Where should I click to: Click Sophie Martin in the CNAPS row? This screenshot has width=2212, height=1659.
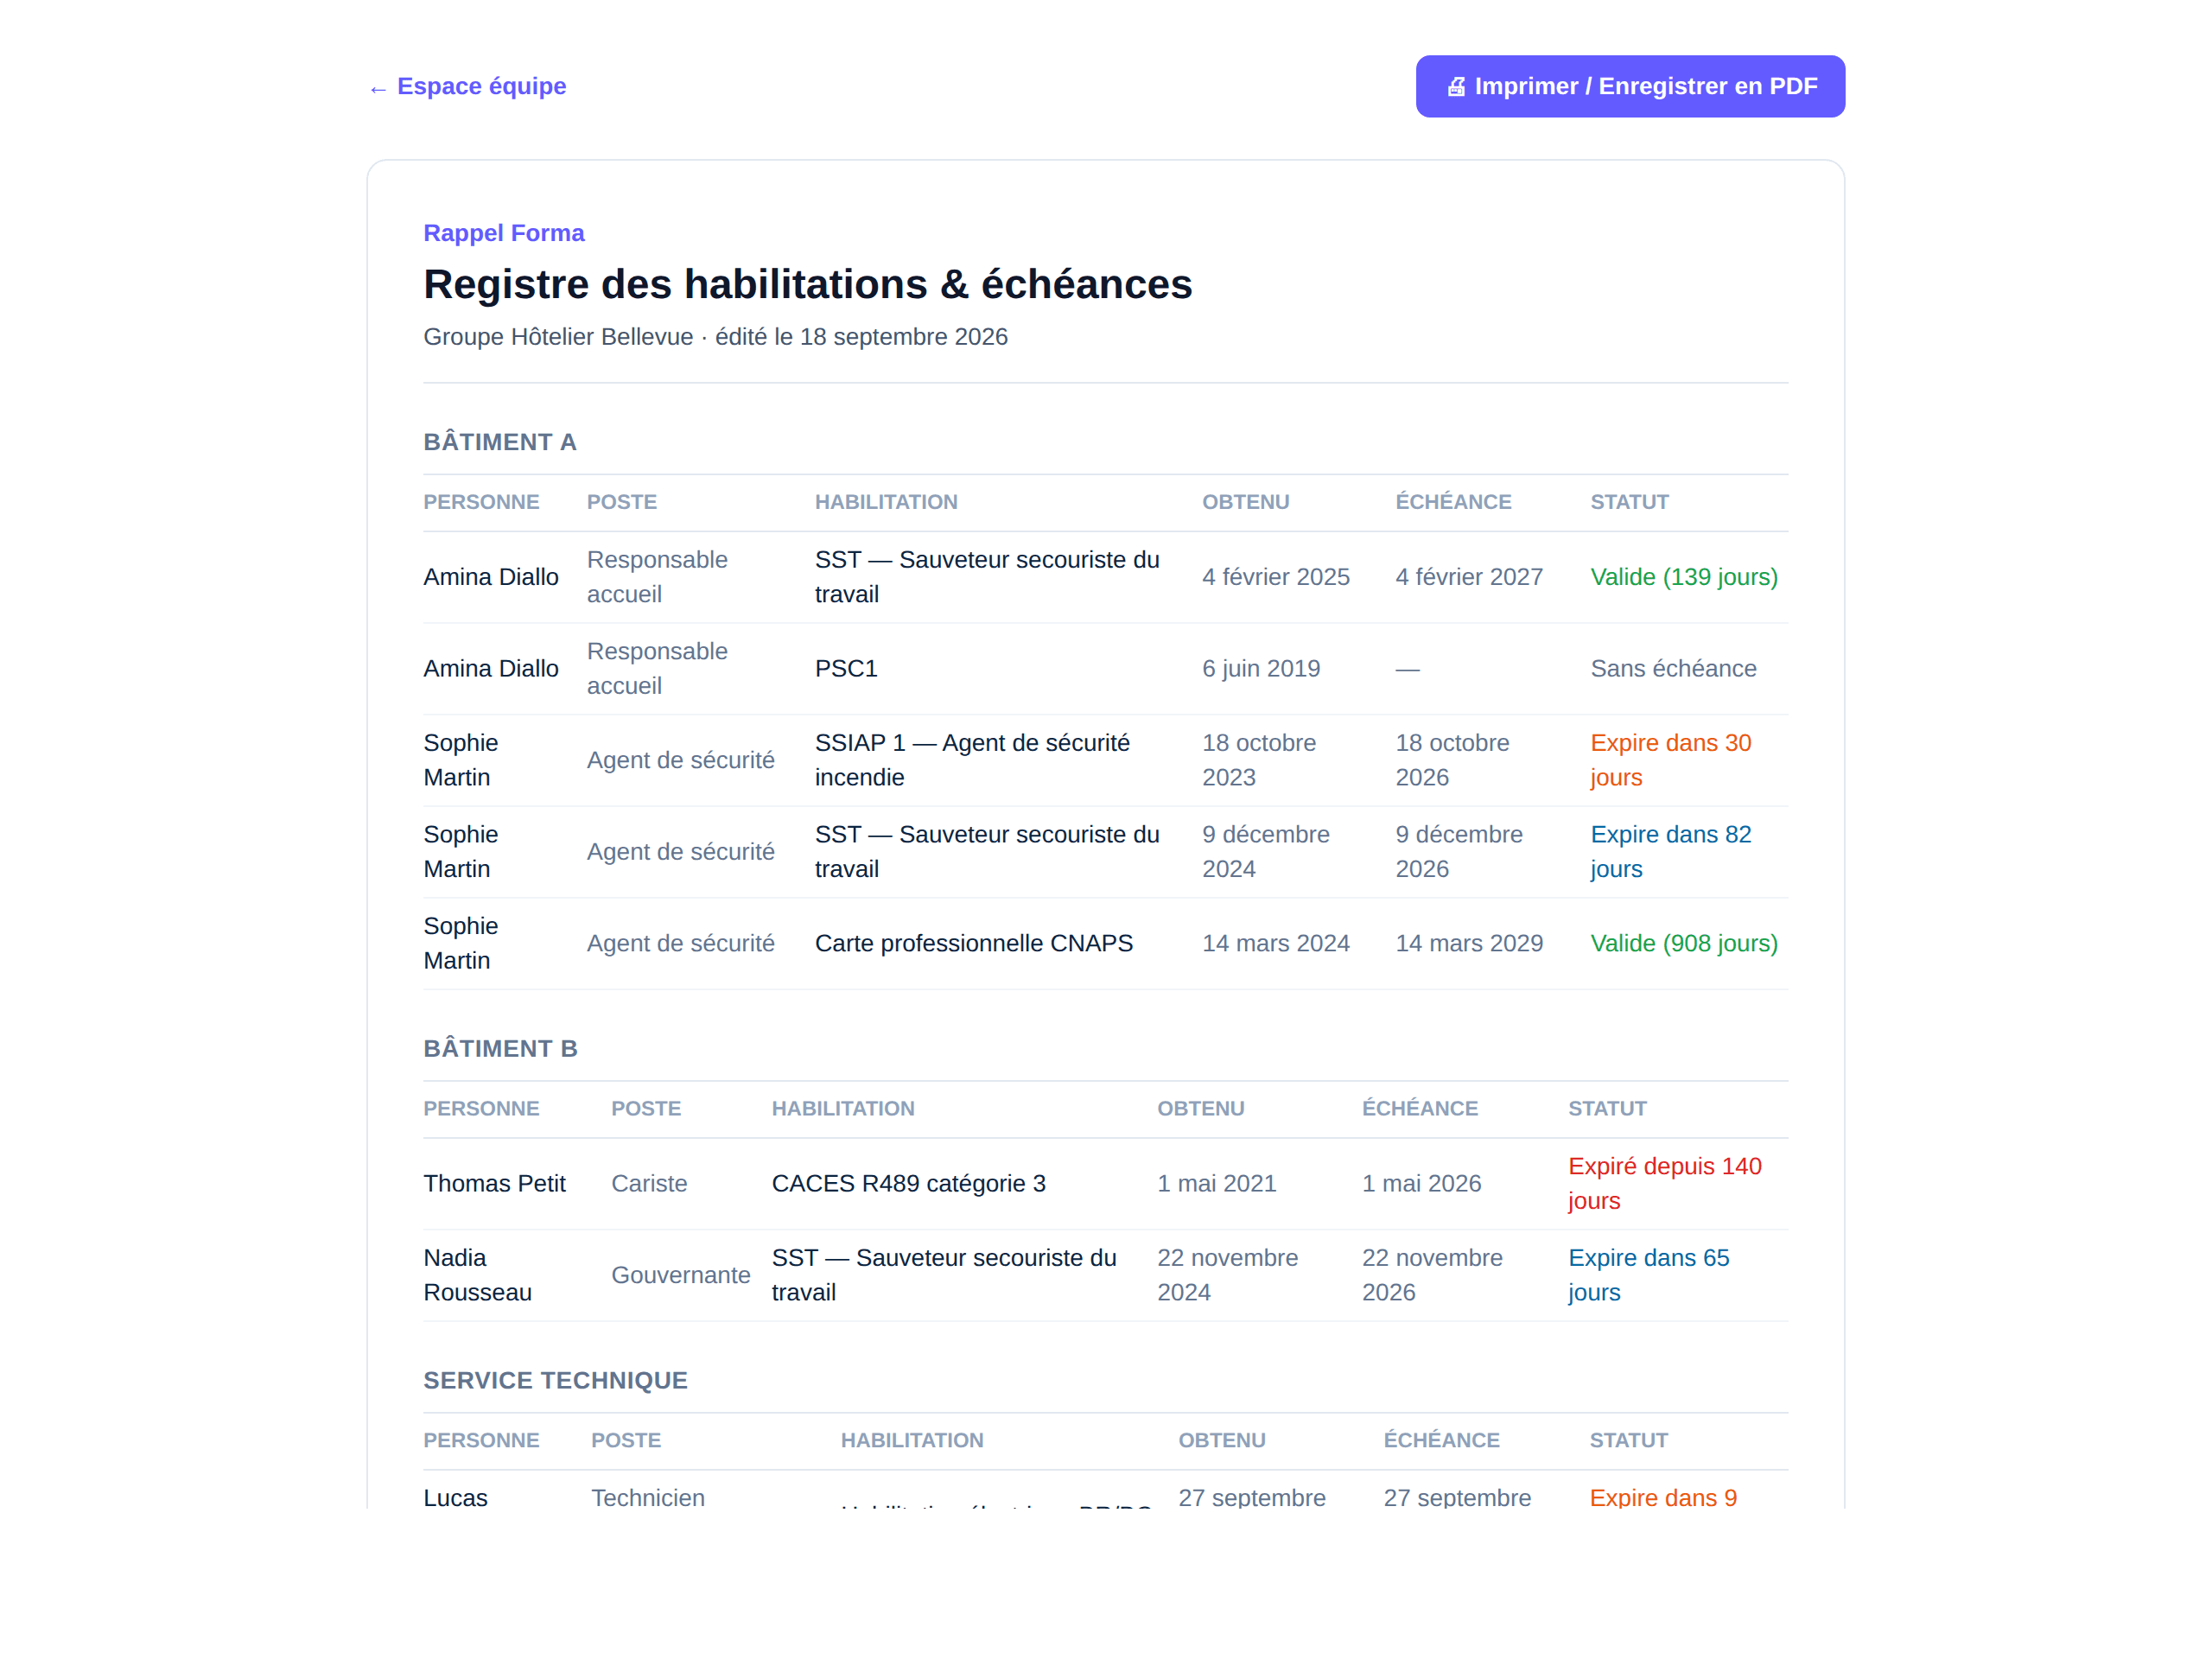[x=461, y=944]
